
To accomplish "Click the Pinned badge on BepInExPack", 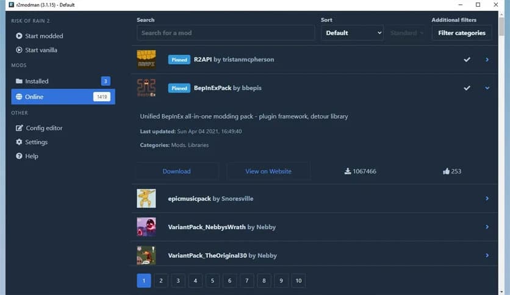I will coord(179,88).
